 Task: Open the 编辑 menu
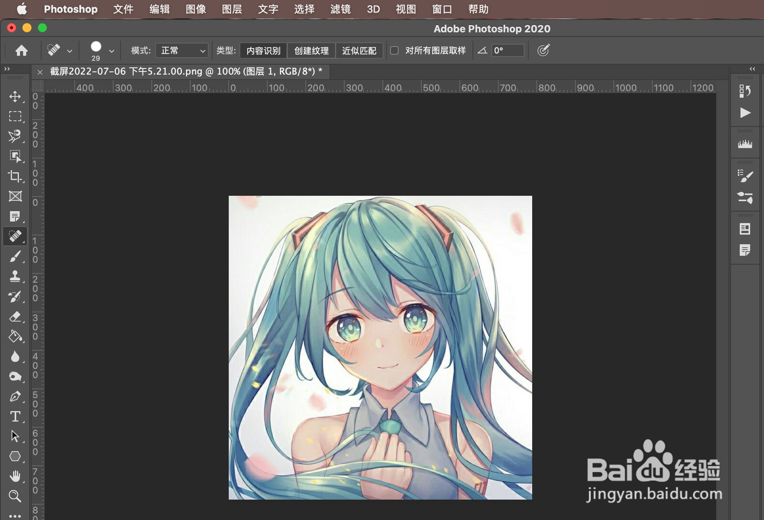tap(159, 9)
